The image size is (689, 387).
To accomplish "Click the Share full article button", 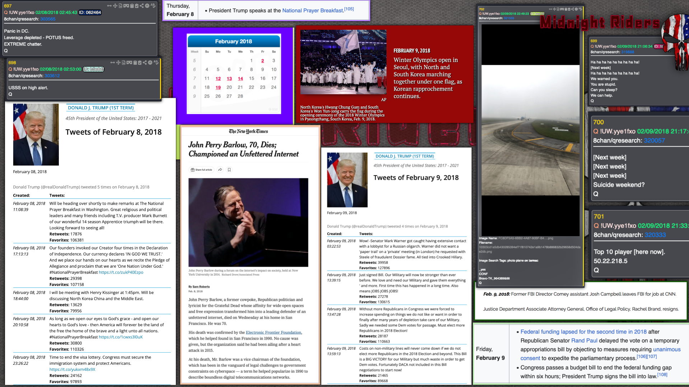I will point(201,170).
